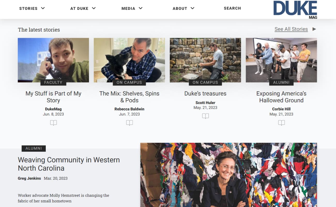Follow the See All Stories link
The width and height of the screenshot is (336, 207).
[x=291, y=29]
